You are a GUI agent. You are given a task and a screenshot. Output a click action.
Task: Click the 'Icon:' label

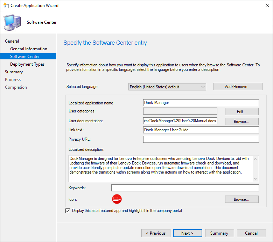pos(73,199)
